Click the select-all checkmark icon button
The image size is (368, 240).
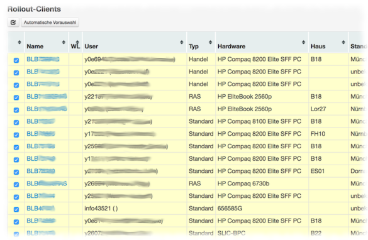[x=13, y=23]
